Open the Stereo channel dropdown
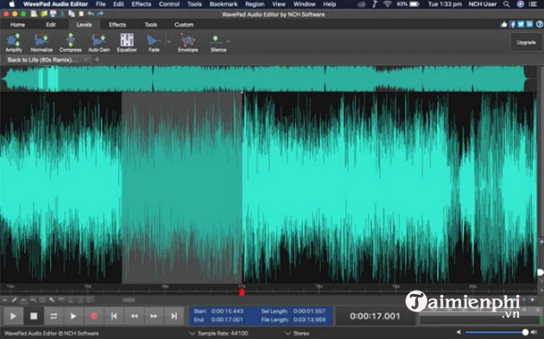The width and height of the screenshot is (544, 339). (297, 333)
